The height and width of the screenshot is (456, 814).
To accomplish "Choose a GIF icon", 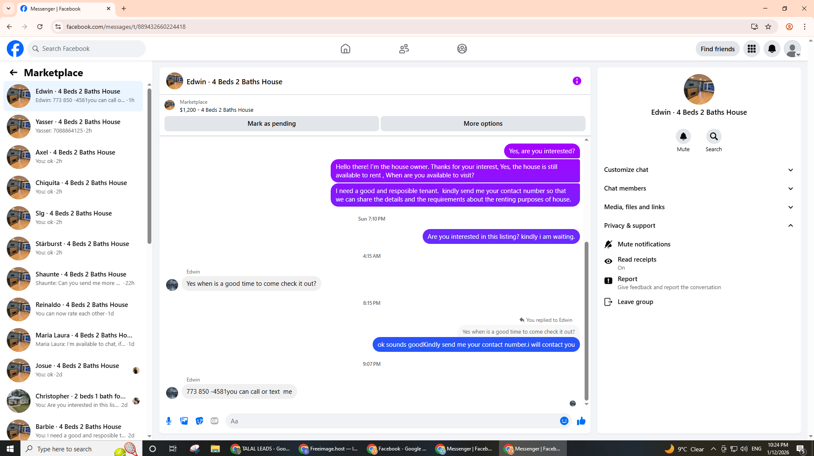I will [x=215, y=421].
